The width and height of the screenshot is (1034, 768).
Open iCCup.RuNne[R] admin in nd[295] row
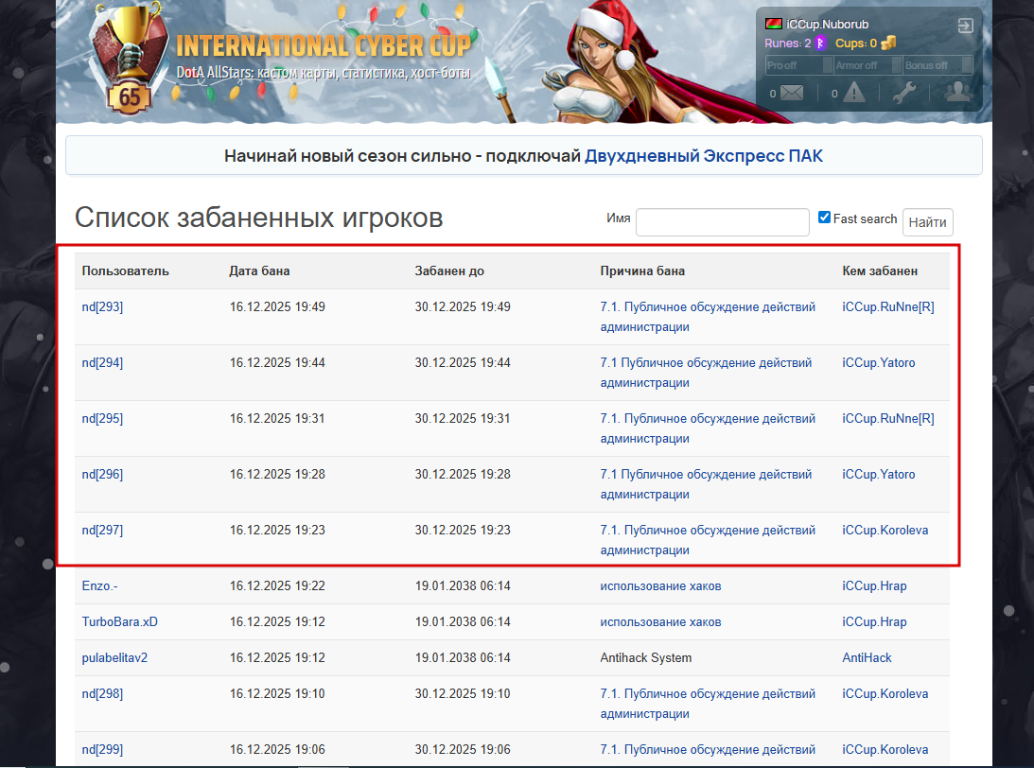(888, 419)
